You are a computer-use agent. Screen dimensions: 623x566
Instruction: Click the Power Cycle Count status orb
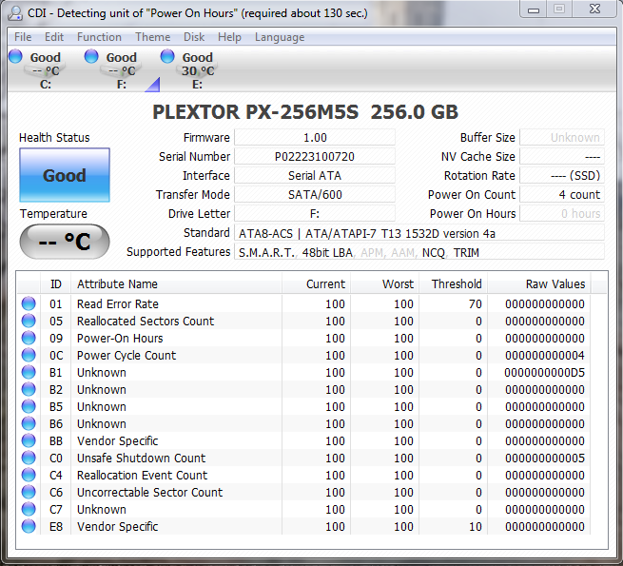click(x=29, y=356)
